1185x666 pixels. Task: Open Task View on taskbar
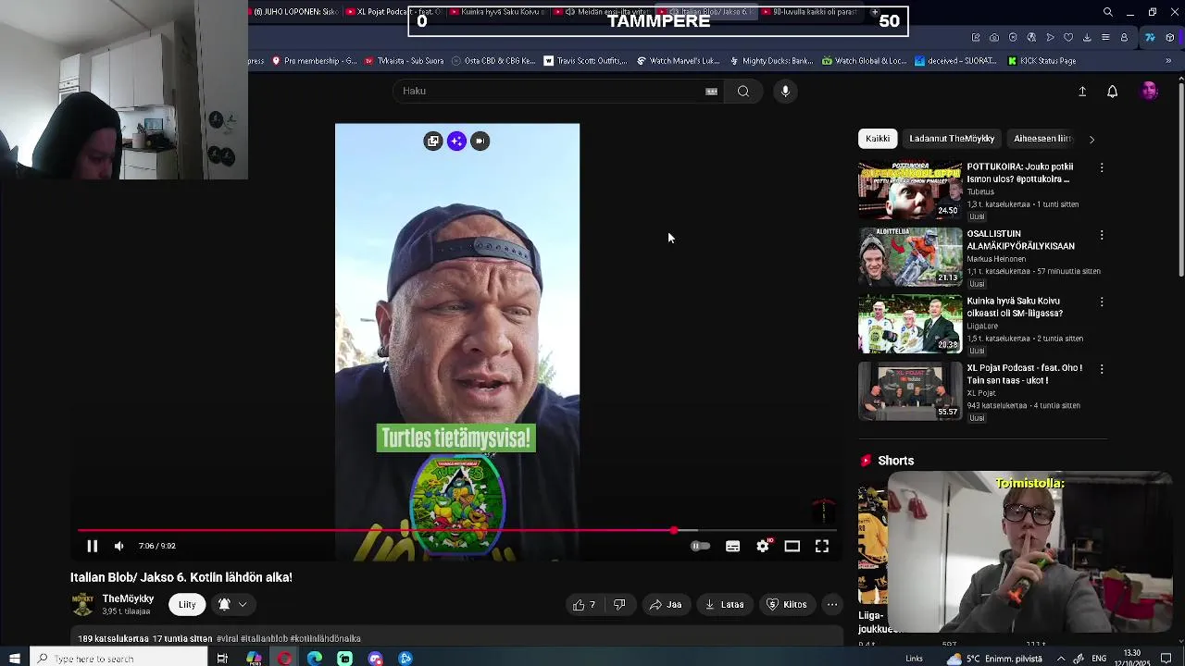coord(222,659)
